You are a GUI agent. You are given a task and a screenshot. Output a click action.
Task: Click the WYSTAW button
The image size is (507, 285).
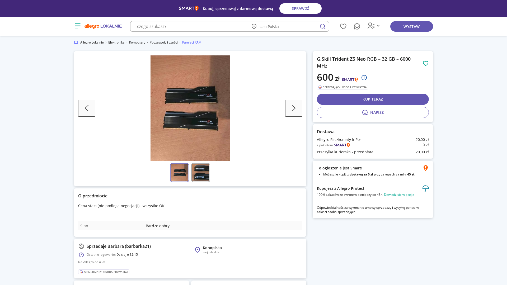pyautogui.click(x=412, y=26)
